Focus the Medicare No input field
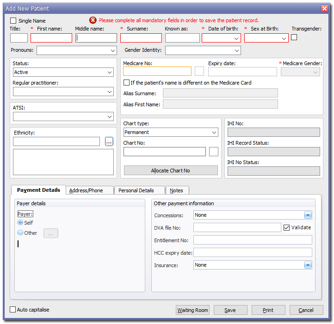 coord(157,71)
